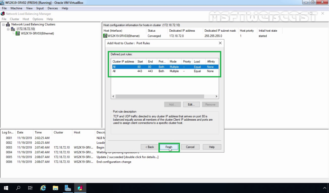Launch Internet Explorer from taskbar
Viewport: 329px width, 193px height.
point(43,188)
